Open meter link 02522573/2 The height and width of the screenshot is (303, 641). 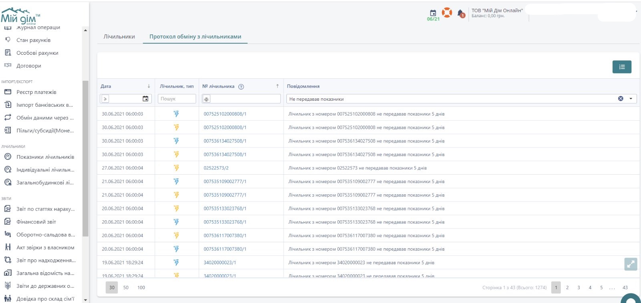(x=216, y=168)
